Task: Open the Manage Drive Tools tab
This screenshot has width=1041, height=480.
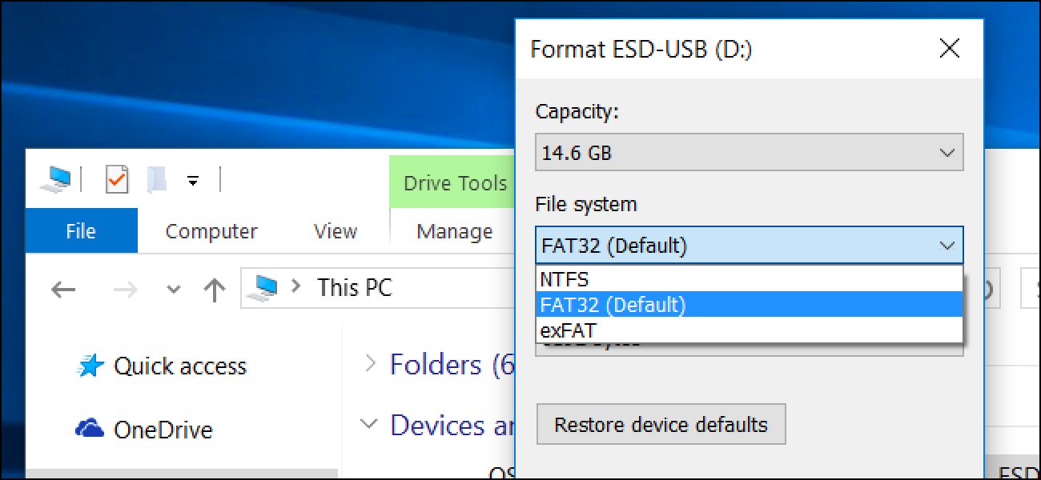Action: click(x=454, y=231)
